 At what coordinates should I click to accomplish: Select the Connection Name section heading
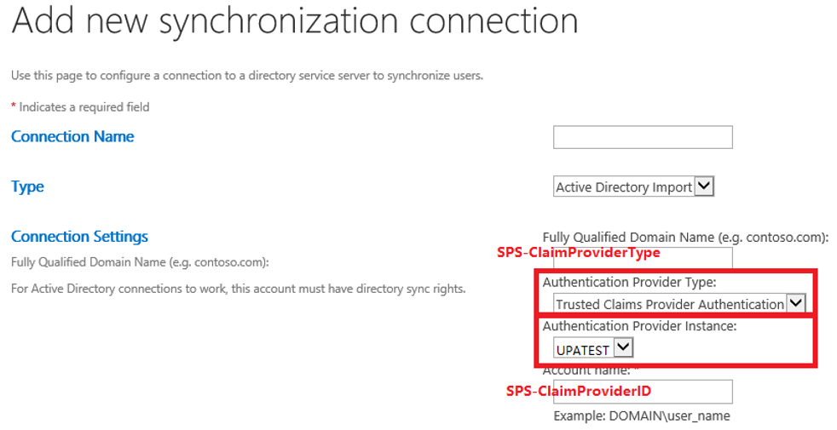click(72, 136)
